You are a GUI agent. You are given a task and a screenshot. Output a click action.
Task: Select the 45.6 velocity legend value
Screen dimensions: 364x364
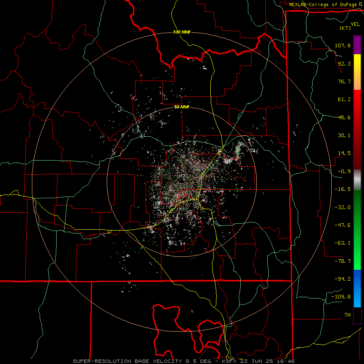344,117
